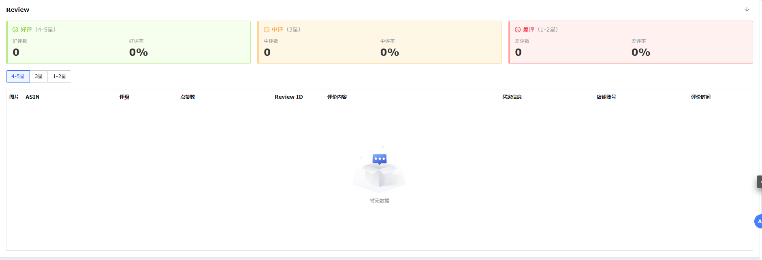Click the blue circular A icon
The image size is (762, 260).
[758, 221]
